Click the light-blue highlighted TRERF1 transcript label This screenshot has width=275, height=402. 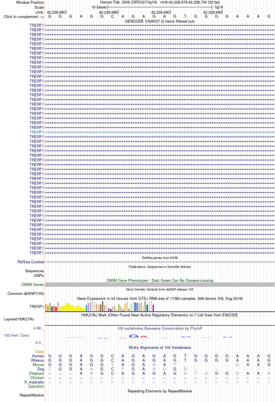point(36,132)
